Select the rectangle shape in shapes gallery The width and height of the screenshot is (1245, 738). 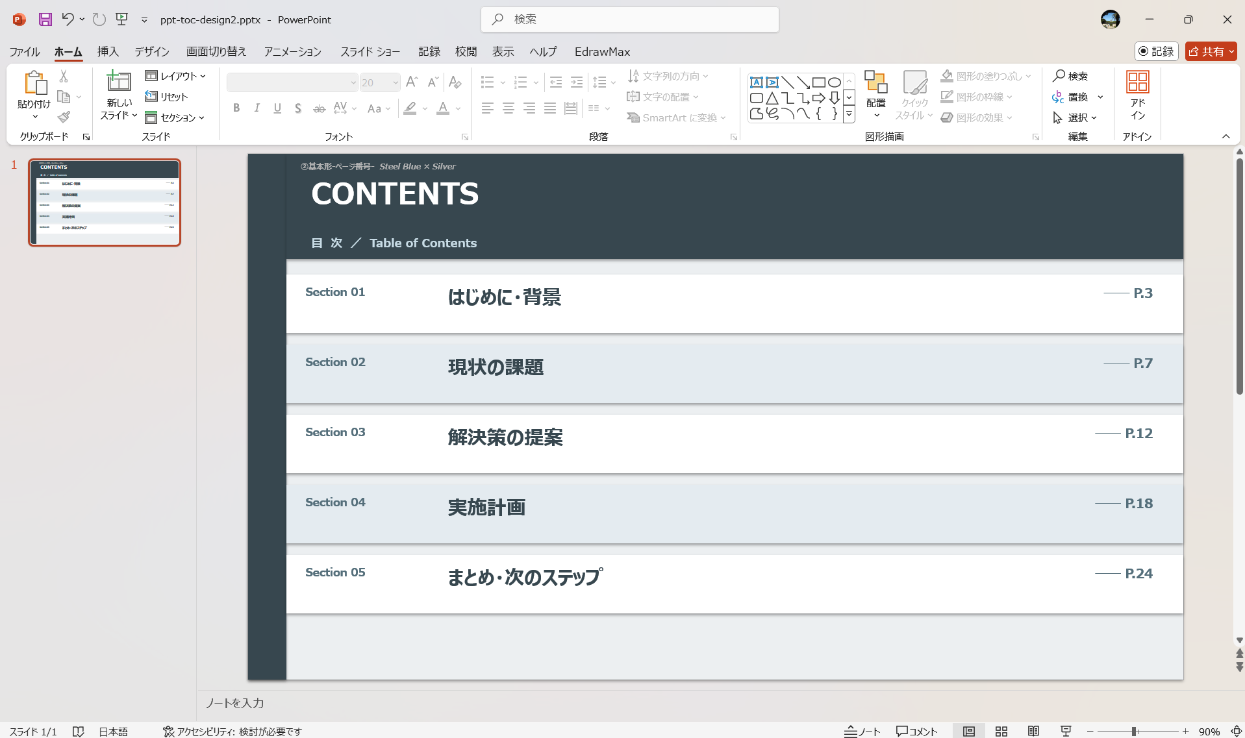coord(819,82)
